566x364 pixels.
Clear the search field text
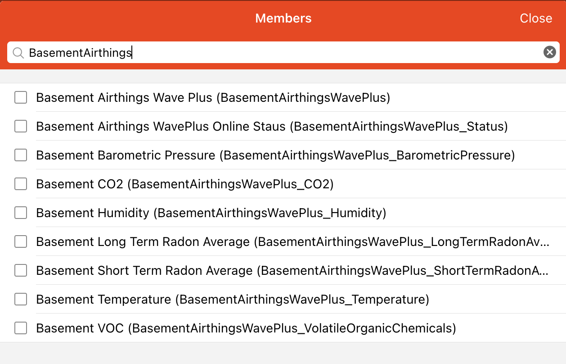(549, 52)
